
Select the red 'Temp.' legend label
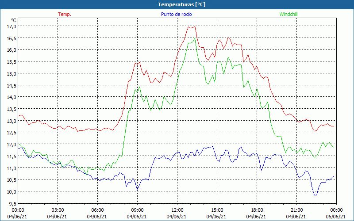[x=65, y=14]
